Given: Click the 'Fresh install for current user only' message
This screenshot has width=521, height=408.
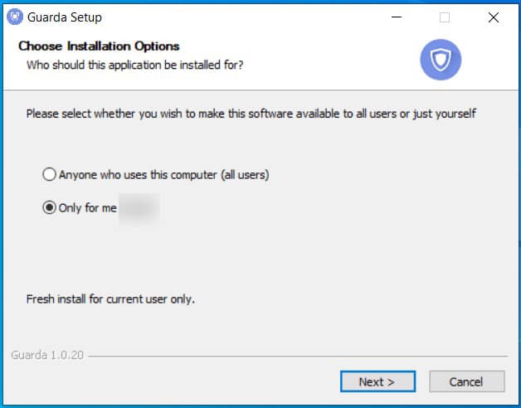Looking at the screenshot, I should (110, 299).
